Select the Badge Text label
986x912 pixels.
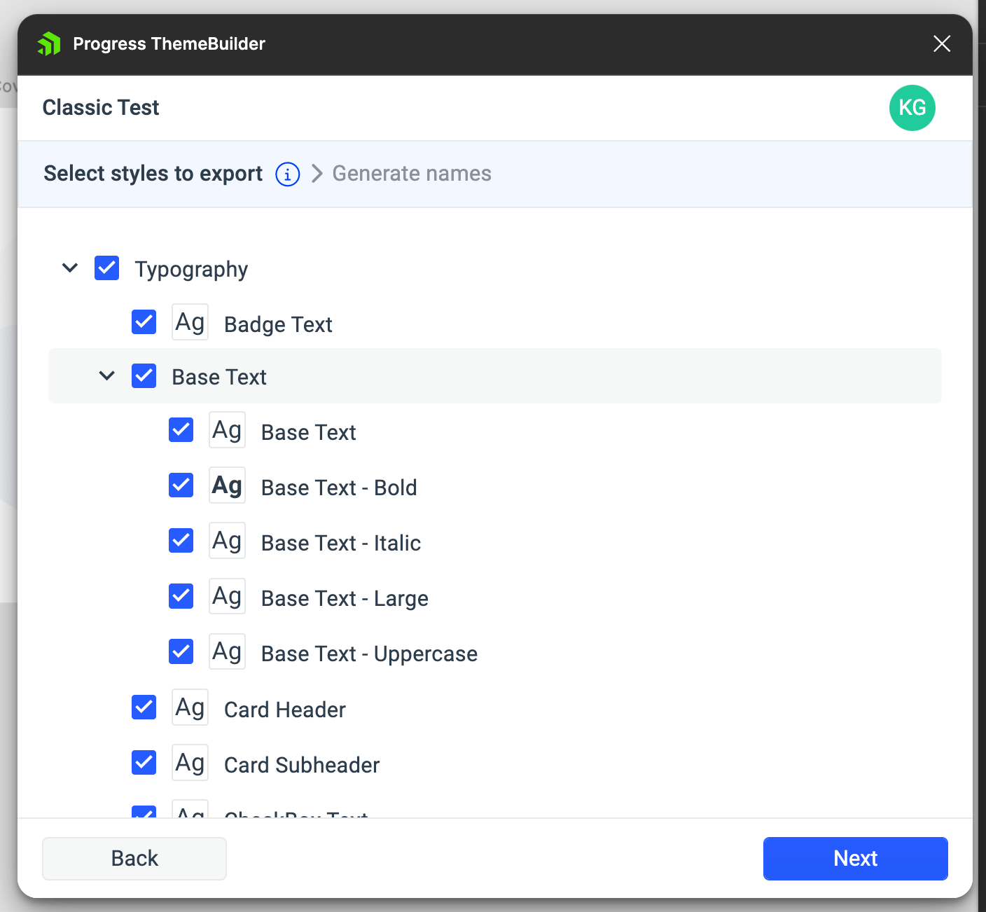(x=278, y=325)
